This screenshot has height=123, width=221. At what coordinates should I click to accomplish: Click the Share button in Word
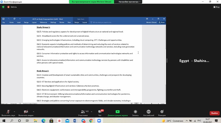[x=162, y=22]
